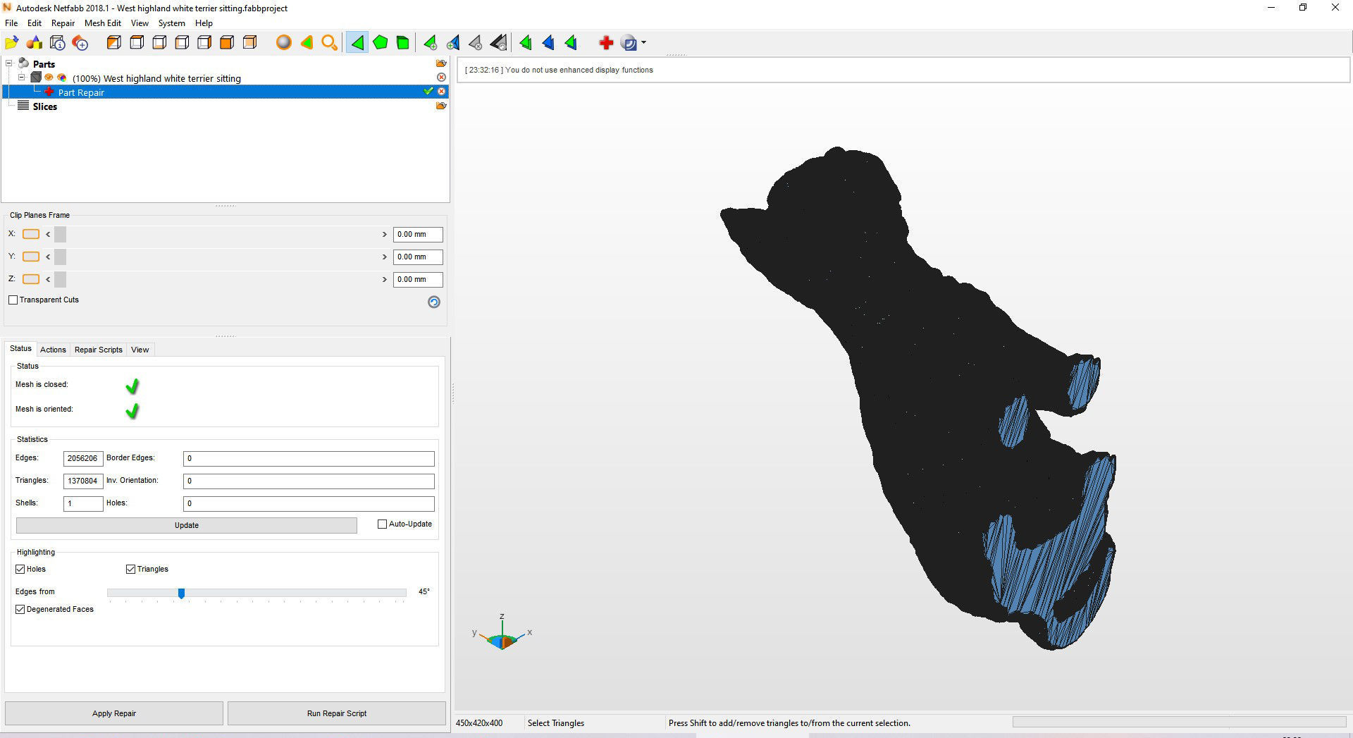Toggle visibility eye of terrier part
The width and height of the screenshot is (1353, 738).
(x=49, y=78)
